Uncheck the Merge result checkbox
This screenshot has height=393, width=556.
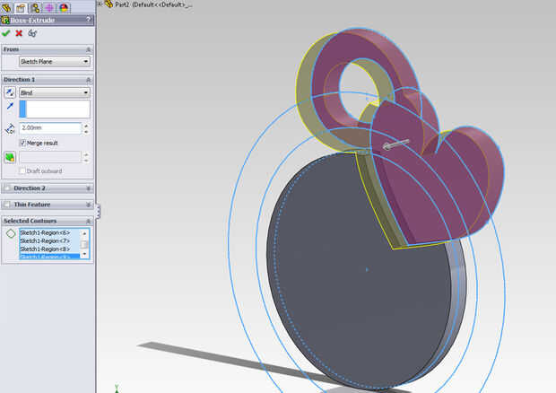(x=22, y=143)
